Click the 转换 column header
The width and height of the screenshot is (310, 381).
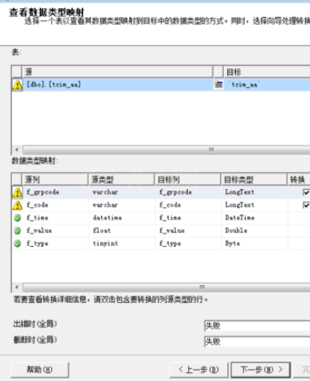[x=299, y=179]
